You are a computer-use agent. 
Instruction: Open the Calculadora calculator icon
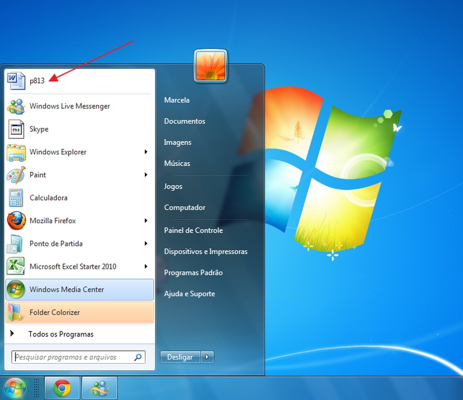(16, 198)
